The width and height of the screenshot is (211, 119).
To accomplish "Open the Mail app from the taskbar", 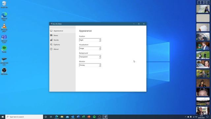I will pos(67,117).
